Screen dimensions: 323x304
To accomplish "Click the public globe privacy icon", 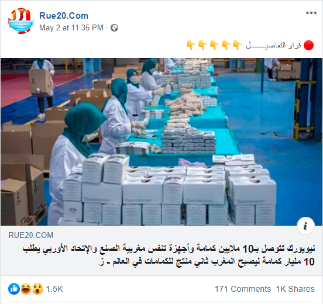I will 114,28.
